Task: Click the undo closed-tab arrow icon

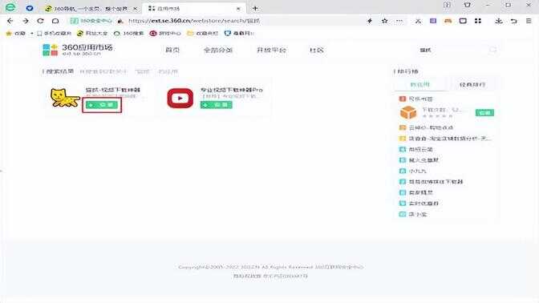Action: (x=513, y=21)
